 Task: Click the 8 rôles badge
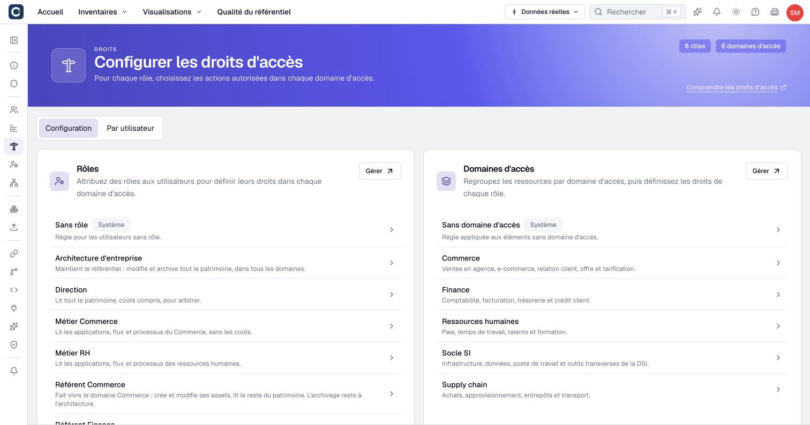(695, 46)
